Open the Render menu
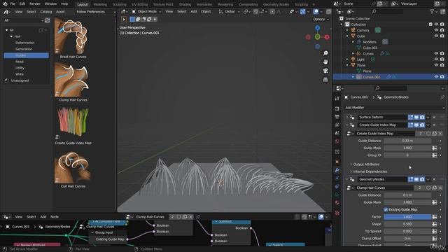Image resolution: width=448 pixels, height=252 pixels. [35, 4]
